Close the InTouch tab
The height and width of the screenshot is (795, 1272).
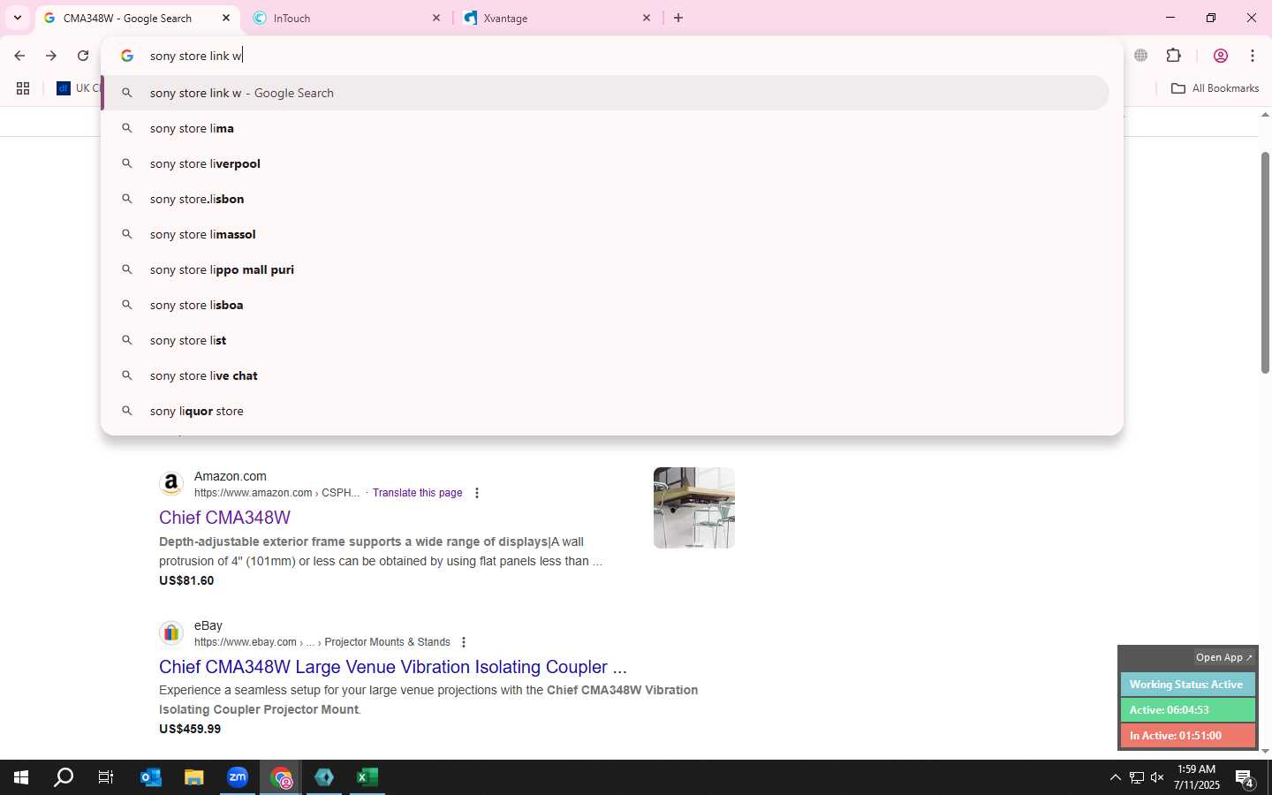[x=436, y=18]
